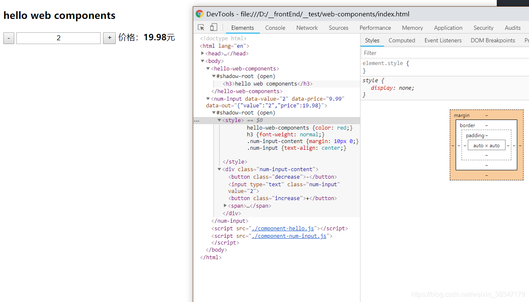
Task: Select the button class increase node
Action: tap(283, 198)
